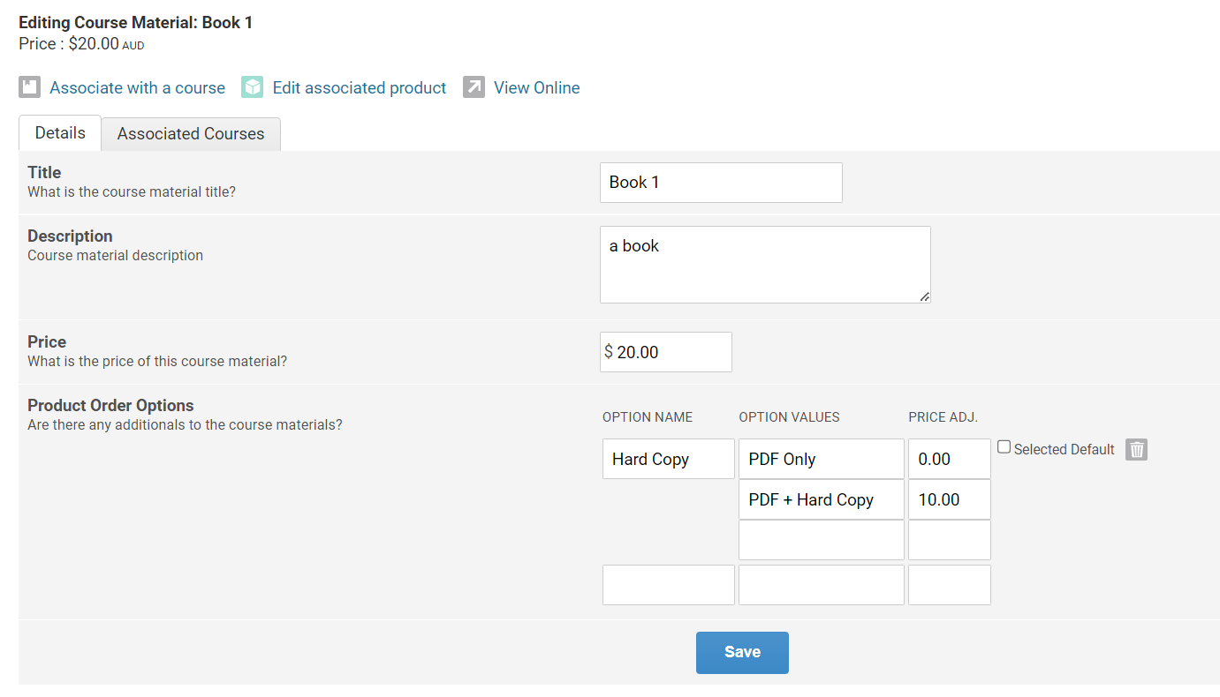Screen dimensions: 1220x697
Task: Delete the Hard Copy option with trash icon
Action: [1137, 450]
